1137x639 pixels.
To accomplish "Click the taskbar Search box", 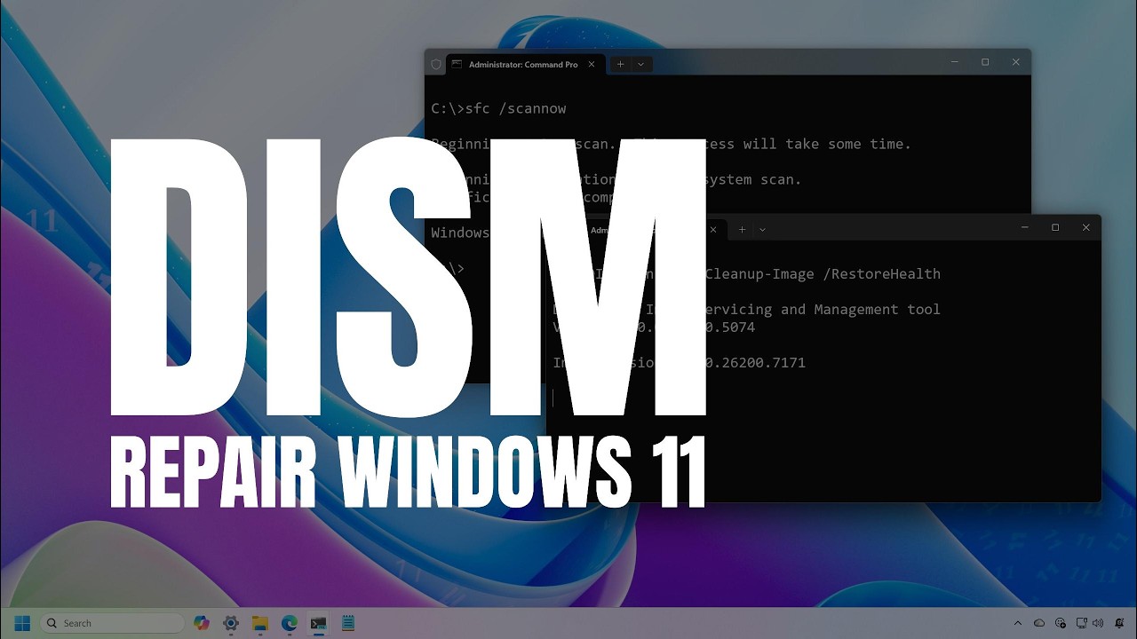I will (x=112, y=623).
